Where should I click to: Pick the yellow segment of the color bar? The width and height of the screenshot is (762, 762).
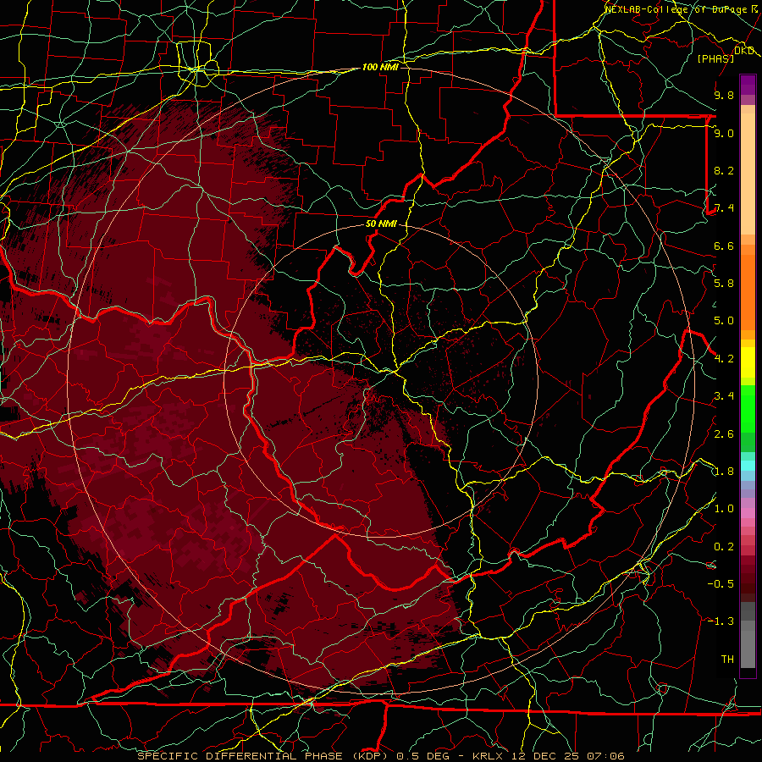pyautogui.click(x=748, y=362)
